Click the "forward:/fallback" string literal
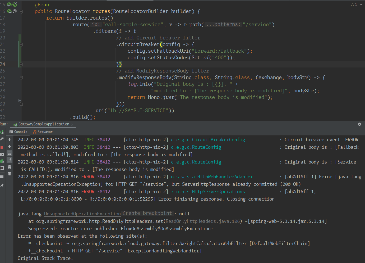 (219, 51)
